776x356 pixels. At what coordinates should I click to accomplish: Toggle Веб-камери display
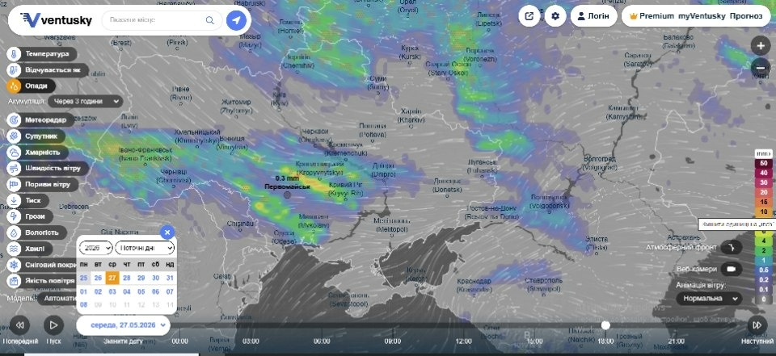731,269
